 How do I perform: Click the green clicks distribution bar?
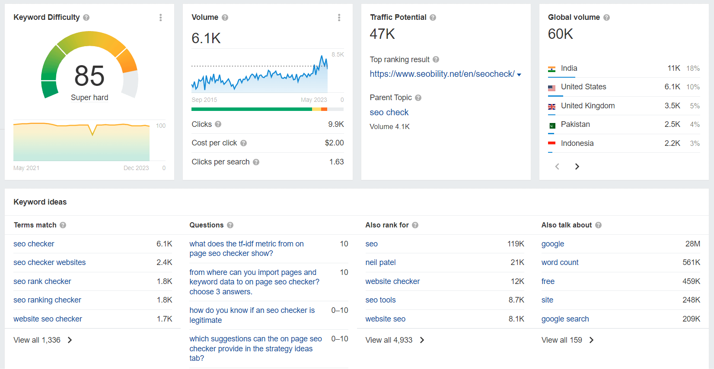coord(252,109)
